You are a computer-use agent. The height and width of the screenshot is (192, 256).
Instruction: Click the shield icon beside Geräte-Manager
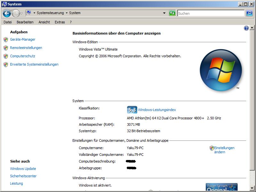[6, 39]
